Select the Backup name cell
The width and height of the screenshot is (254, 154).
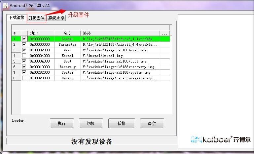[x=67, y=78]
